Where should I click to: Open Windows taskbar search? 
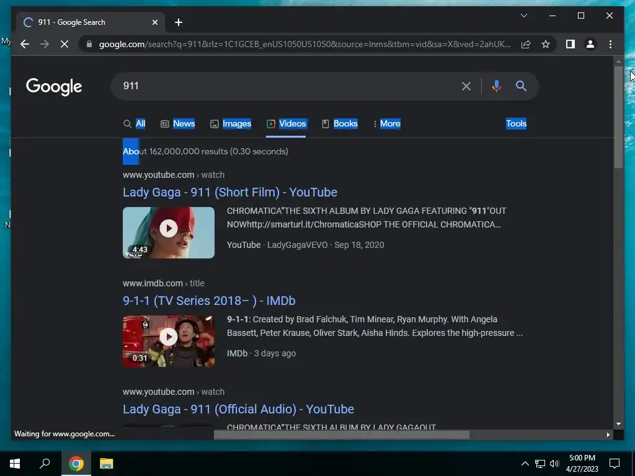(45, 464)
